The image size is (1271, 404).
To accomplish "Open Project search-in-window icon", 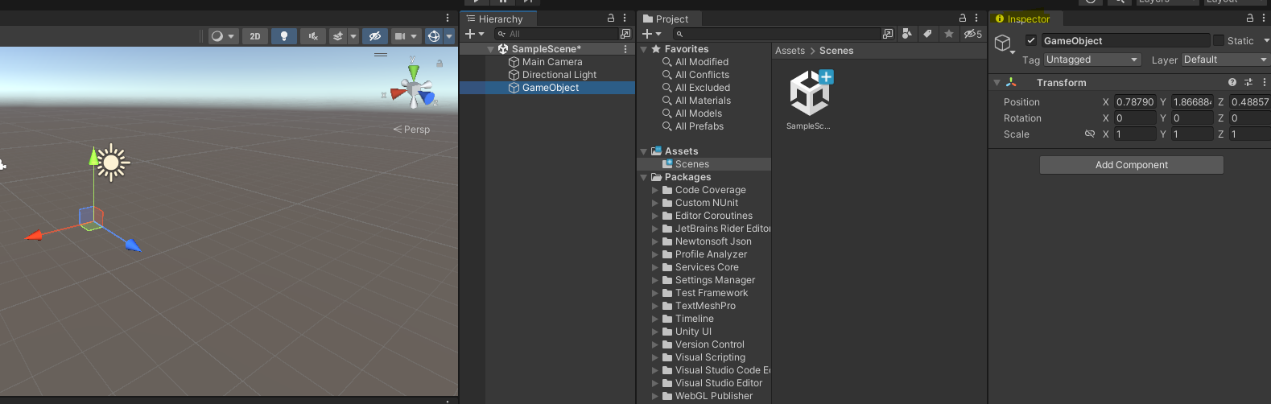I will click(888, 34).
